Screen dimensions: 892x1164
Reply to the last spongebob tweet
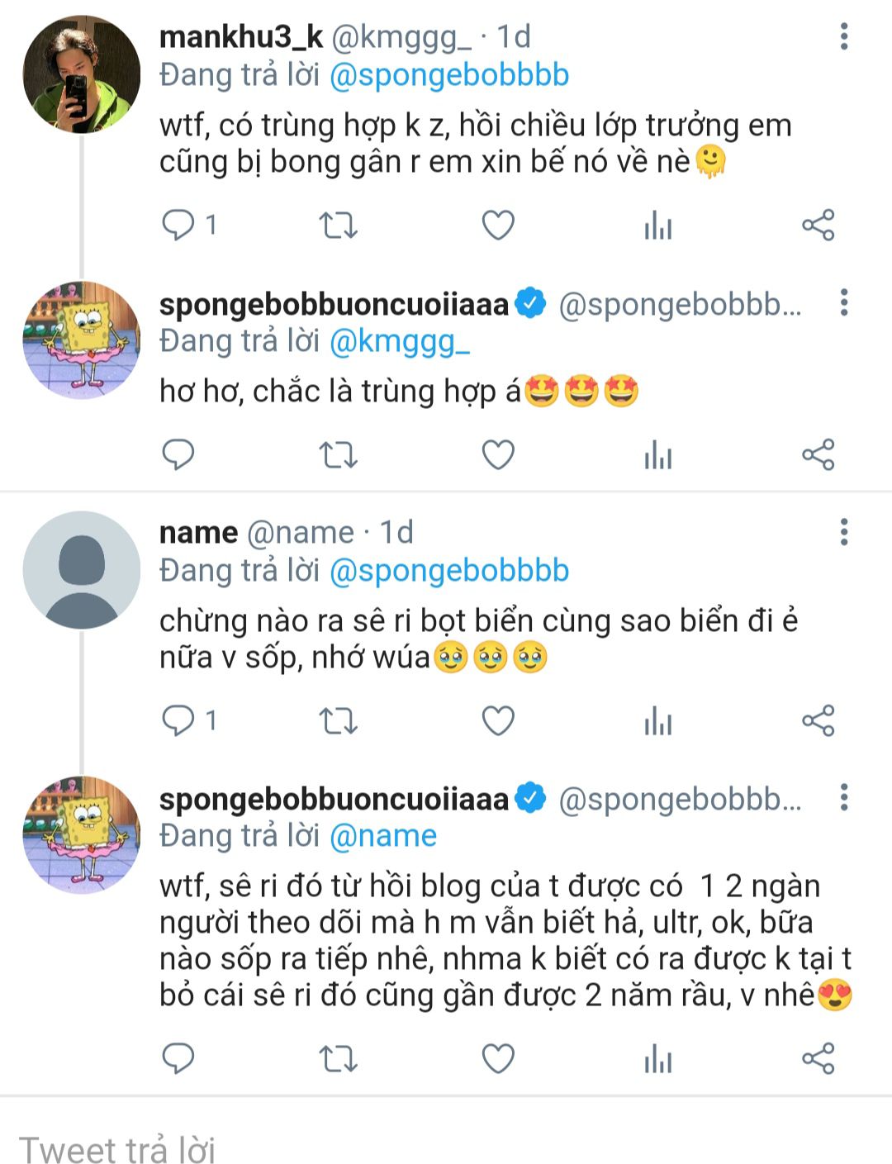[178, 1058]
